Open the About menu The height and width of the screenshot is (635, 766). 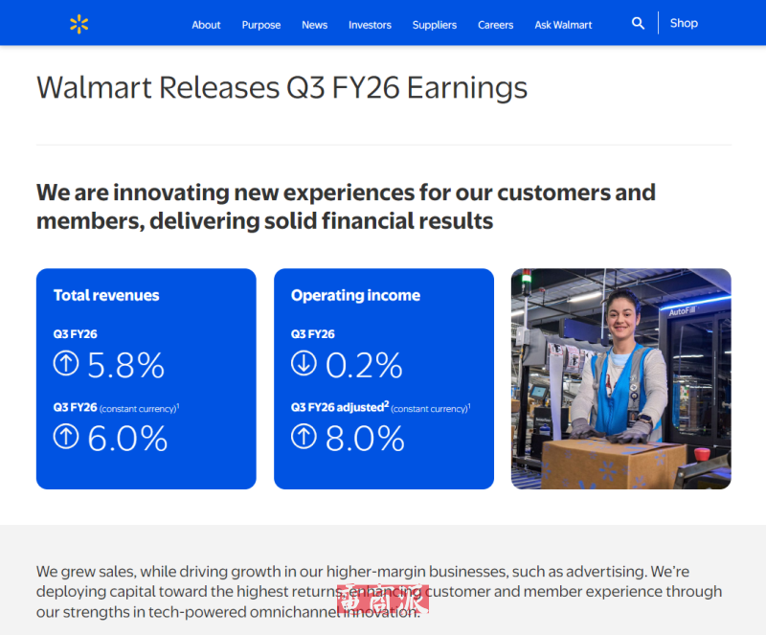coord(206,25)
